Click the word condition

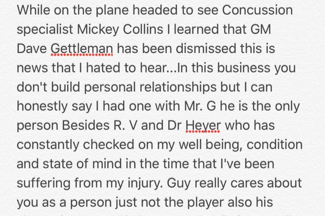[x=275, y=145]
